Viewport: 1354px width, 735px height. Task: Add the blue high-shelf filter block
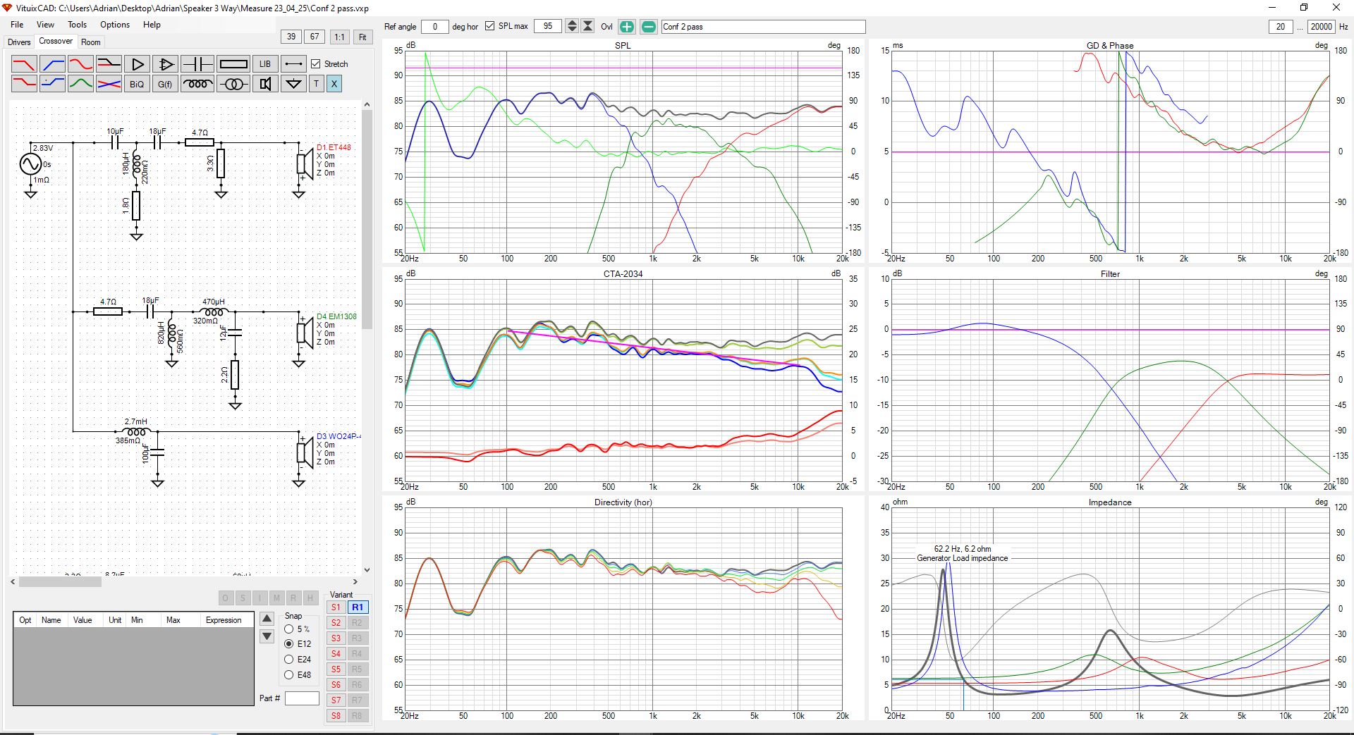coord(52,84)
